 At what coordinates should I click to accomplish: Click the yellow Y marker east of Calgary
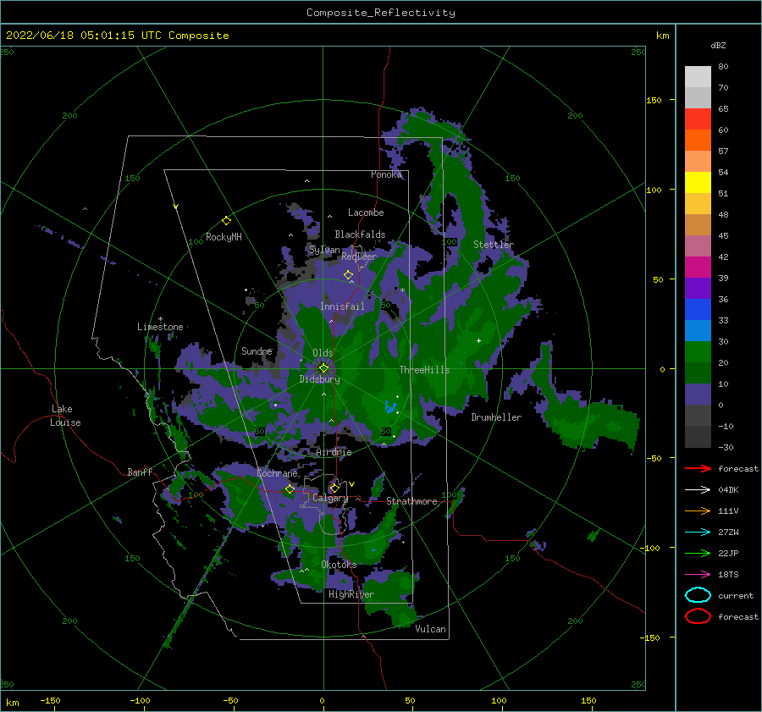(352, 484)
